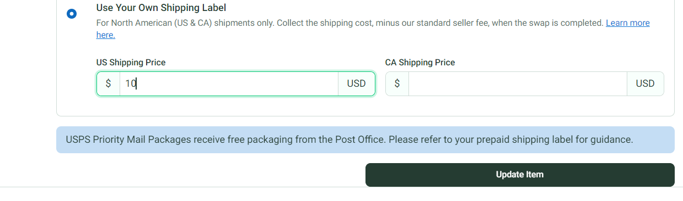683x201 pixels.
Task: Click the 'here.' link on the second line
Action: (x=105, y=35)
